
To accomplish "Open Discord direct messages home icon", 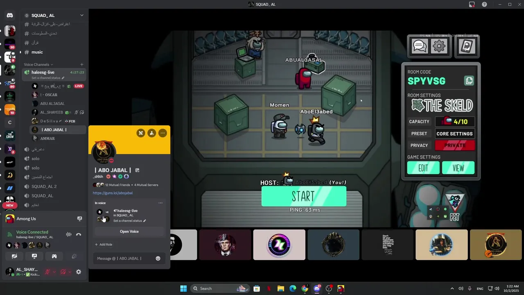I will 10,15.
